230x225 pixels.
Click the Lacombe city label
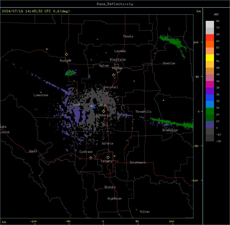[x=120, y=51]
